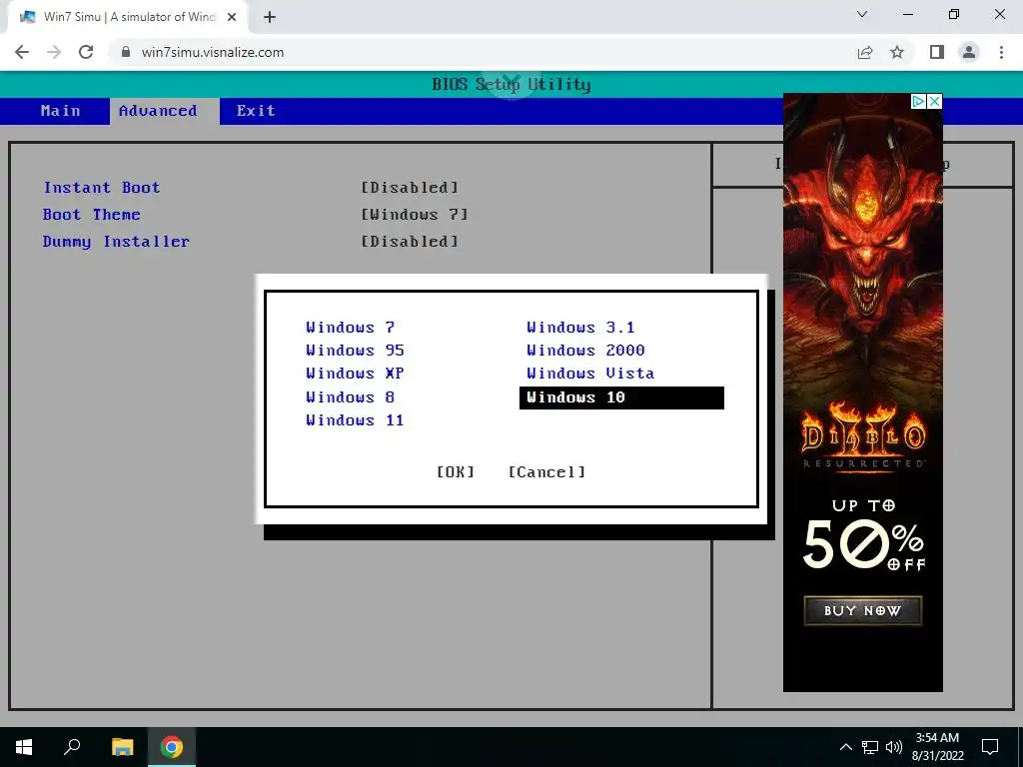
Task: Pick Windows Vista theme option
Action: tap(590, 374)
